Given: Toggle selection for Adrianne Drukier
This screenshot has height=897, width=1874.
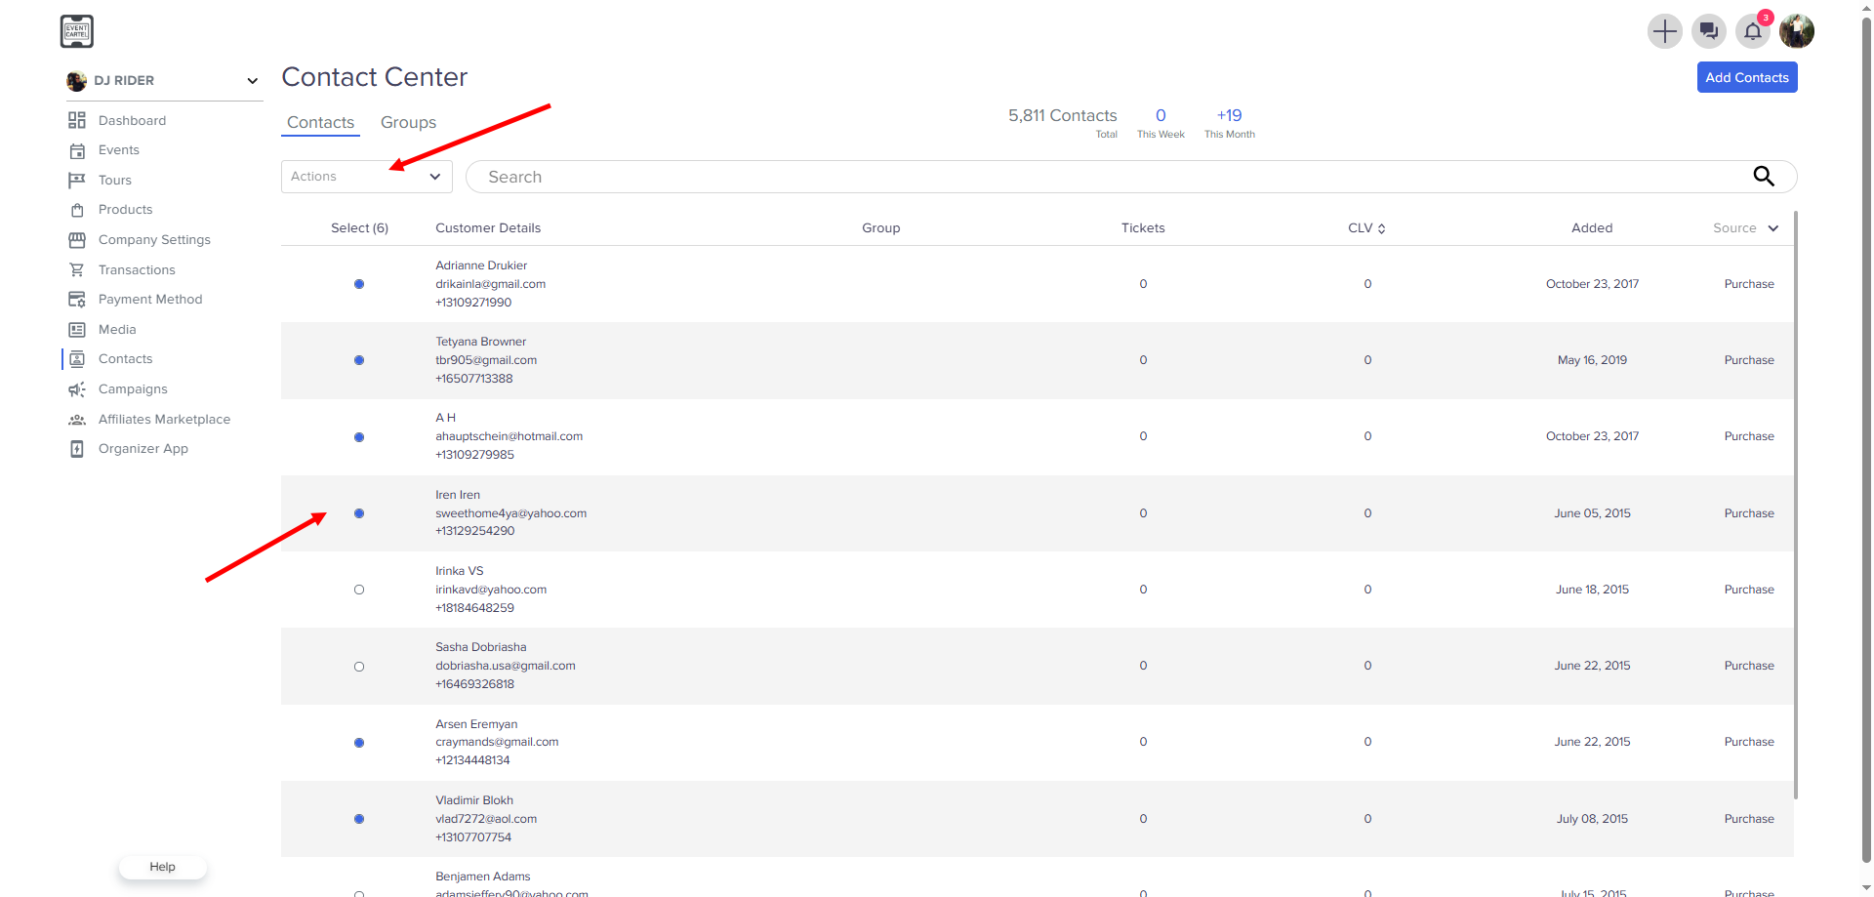Looking at the screenshot, I should [x=359, y=284].
